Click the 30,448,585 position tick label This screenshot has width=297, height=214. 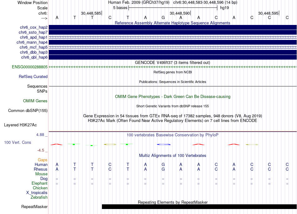point(91,13)
